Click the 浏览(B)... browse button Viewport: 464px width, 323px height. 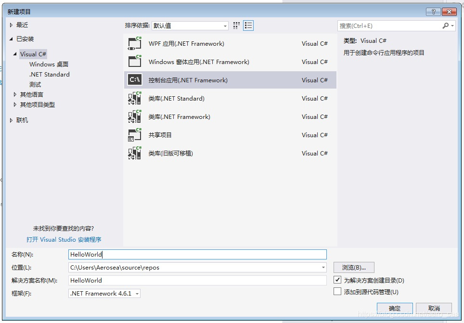tap(354, 267)
